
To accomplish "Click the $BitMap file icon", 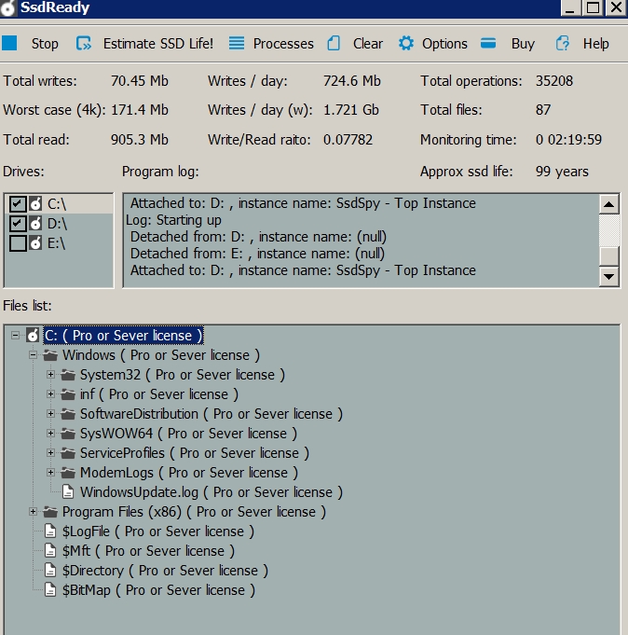I will point(50,589).
